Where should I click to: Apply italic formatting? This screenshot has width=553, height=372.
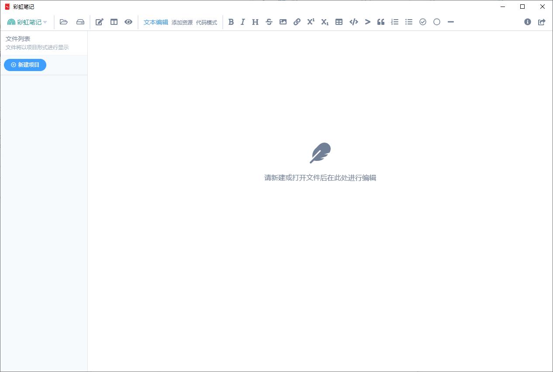coord(242,22)
